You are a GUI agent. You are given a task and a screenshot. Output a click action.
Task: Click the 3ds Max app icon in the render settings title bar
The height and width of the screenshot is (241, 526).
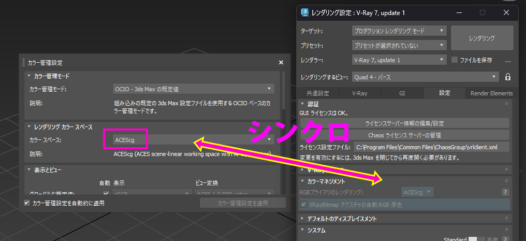click(x=305, y=12)
